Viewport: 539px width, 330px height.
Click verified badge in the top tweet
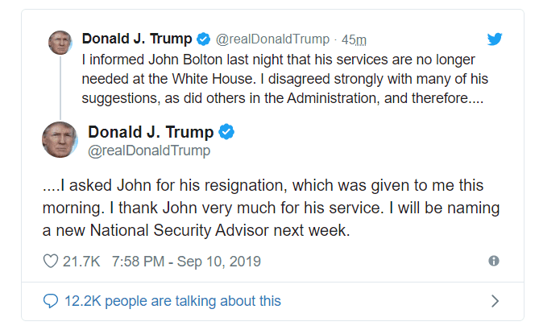click(204, 39)
